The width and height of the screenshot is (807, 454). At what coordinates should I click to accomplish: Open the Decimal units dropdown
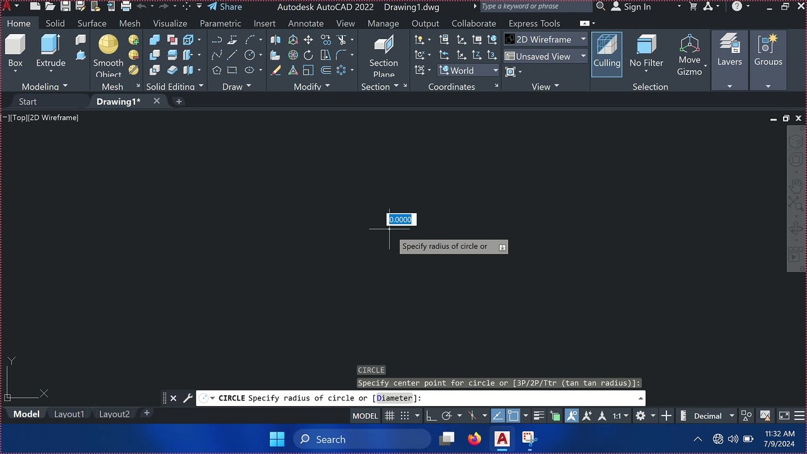tap(714, 416)
